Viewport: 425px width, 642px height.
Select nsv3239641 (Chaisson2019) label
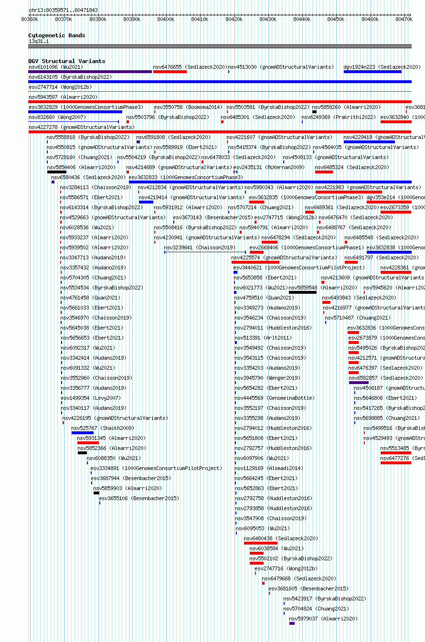[x=200, y=247]
